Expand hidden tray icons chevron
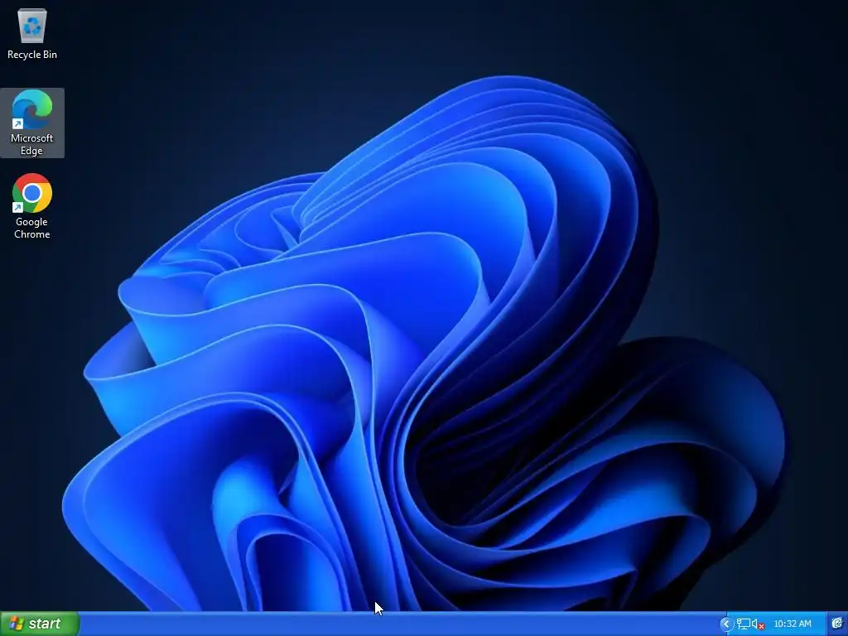The image size is (848, 636). tap(725, 624)
